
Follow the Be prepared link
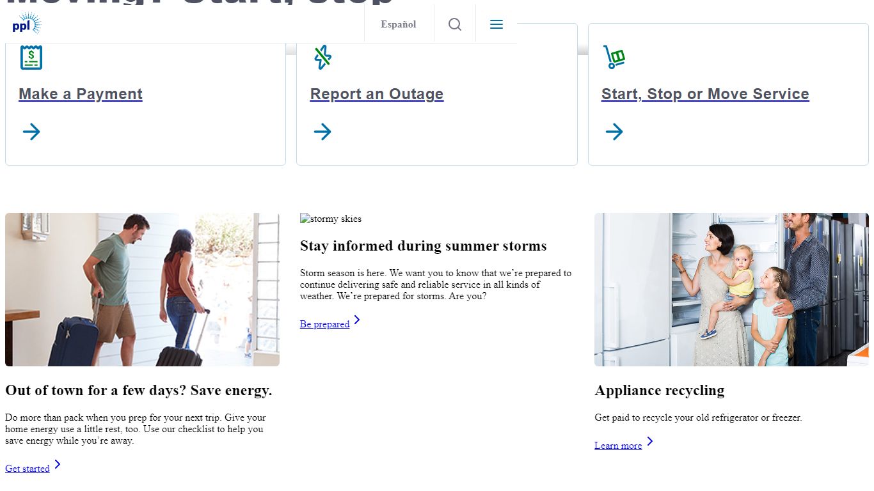point(324,324)
